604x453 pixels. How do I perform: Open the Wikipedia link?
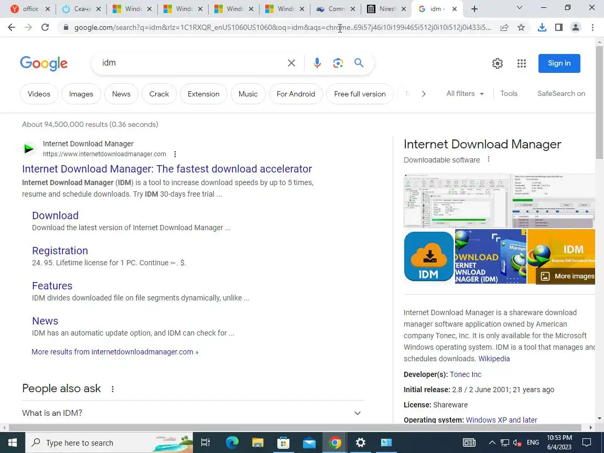[x=494, y=359]
